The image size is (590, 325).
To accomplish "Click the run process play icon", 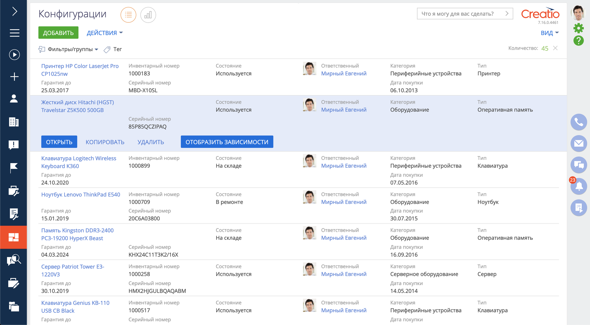I will tap(14, 55).
